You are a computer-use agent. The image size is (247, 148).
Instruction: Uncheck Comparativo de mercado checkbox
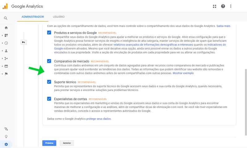coord(49,61)
